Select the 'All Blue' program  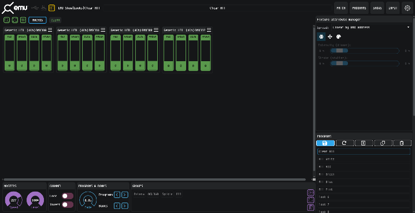tap(364, 182)
